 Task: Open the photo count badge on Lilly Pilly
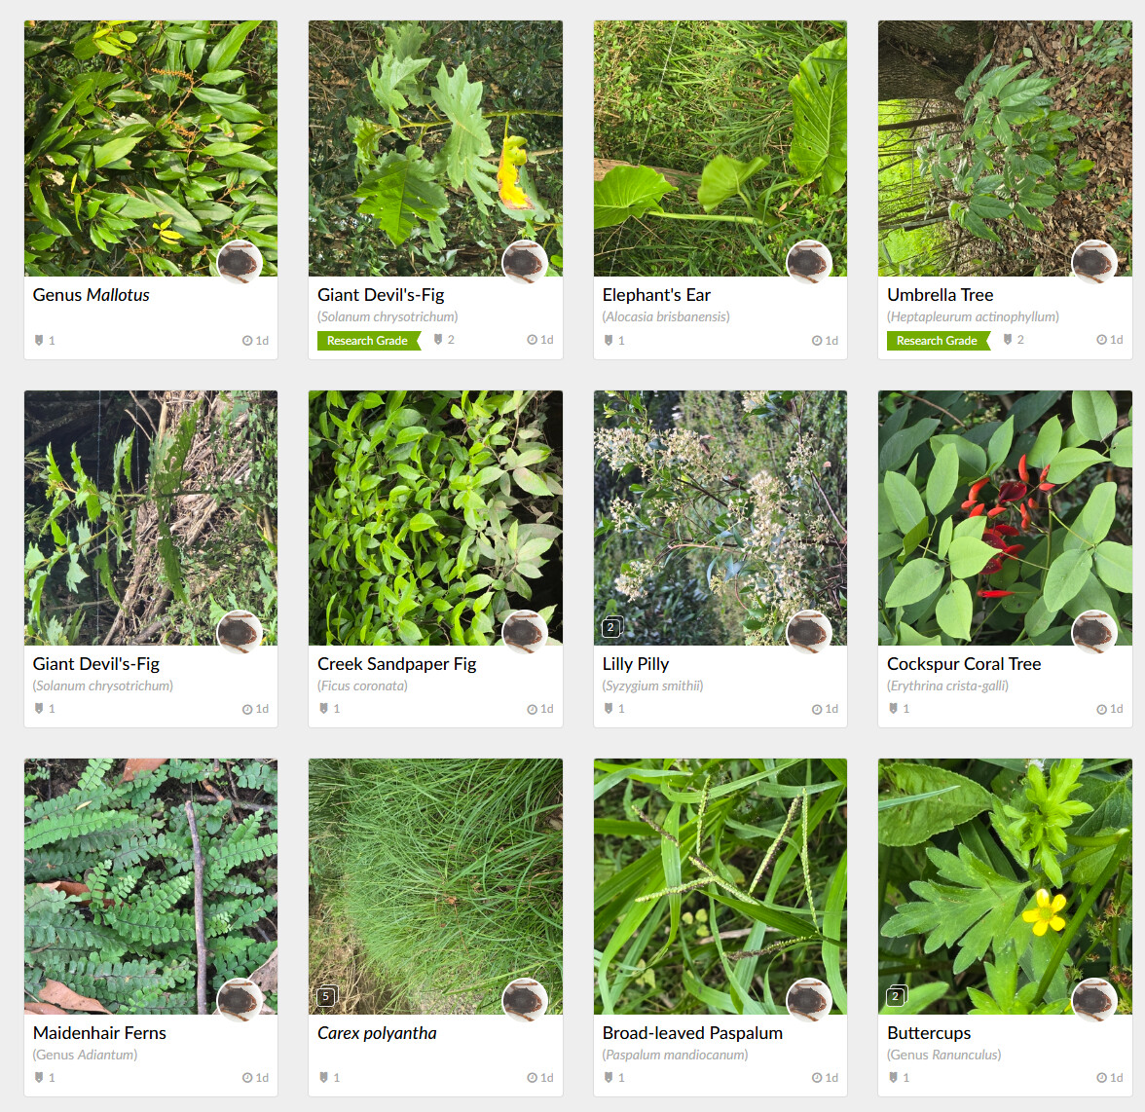click(x=611, y=626)
